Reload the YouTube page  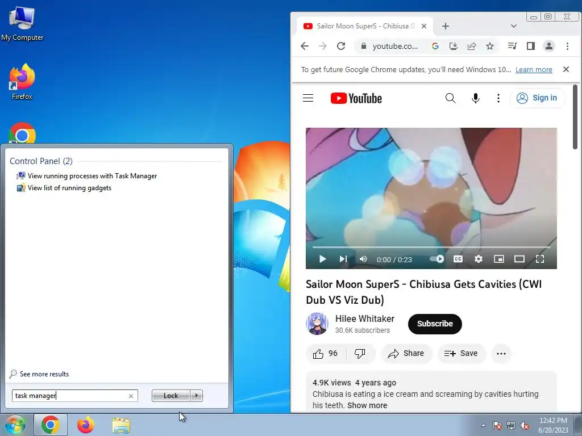coord(341,46)
